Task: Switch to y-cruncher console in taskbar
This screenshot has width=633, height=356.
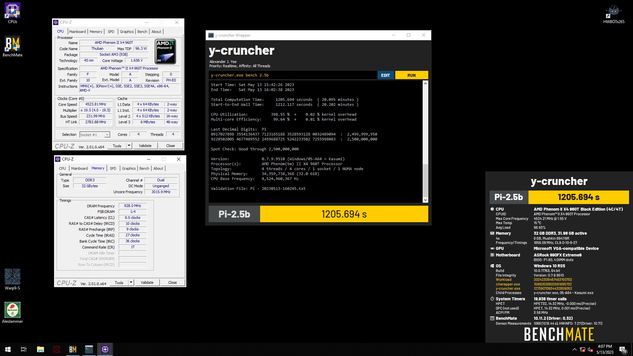Action: click(x=89, y=349)
